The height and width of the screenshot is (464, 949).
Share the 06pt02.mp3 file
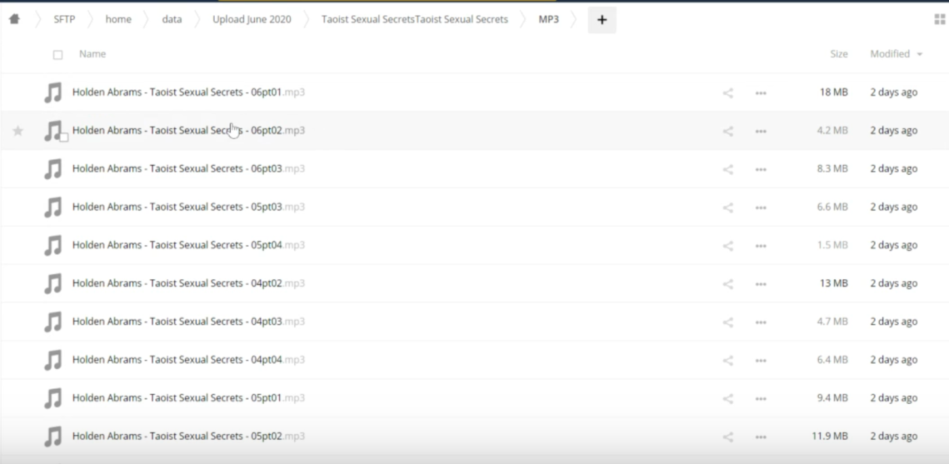tap(728, 131)
